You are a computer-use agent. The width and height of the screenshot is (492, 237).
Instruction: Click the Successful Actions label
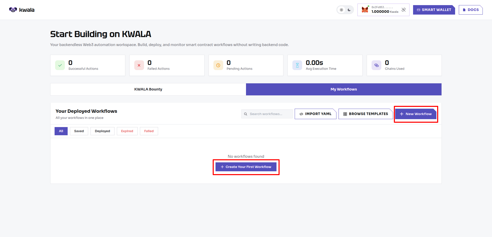pos(83,69)
